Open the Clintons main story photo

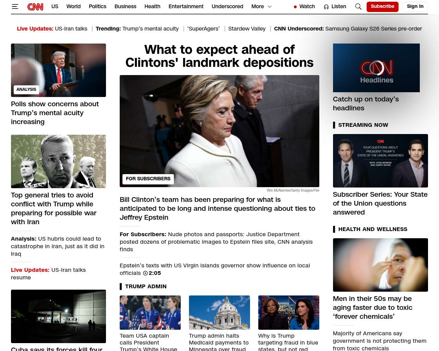(219, 131)
